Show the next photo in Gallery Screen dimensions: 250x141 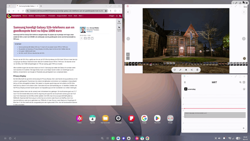tap(244, 39)
